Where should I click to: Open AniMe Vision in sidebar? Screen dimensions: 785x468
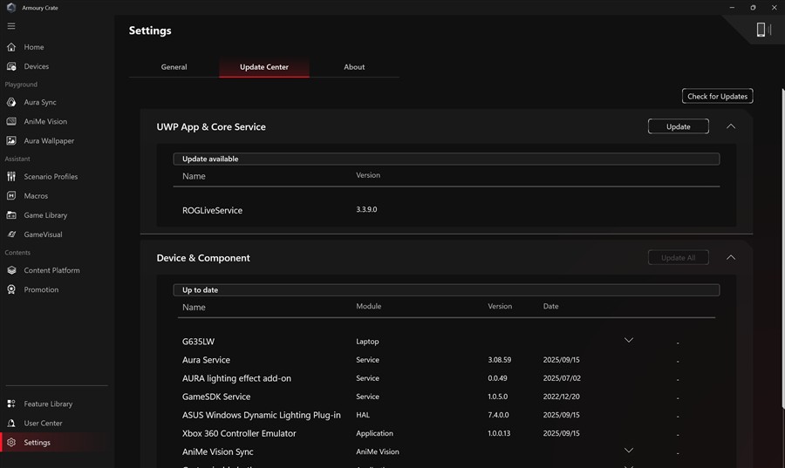(x=11, y=122)
